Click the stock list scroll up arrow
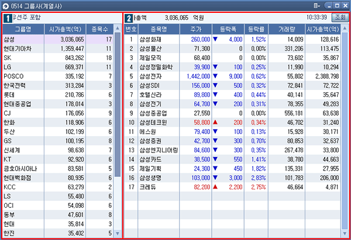 coord(345,29)
